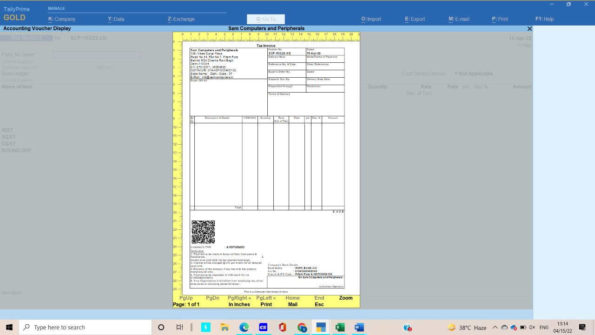The width and height of the screenshot is (595, 335).
Task: Open Microsoft Edge from taskbar
Action: point(244,327)
